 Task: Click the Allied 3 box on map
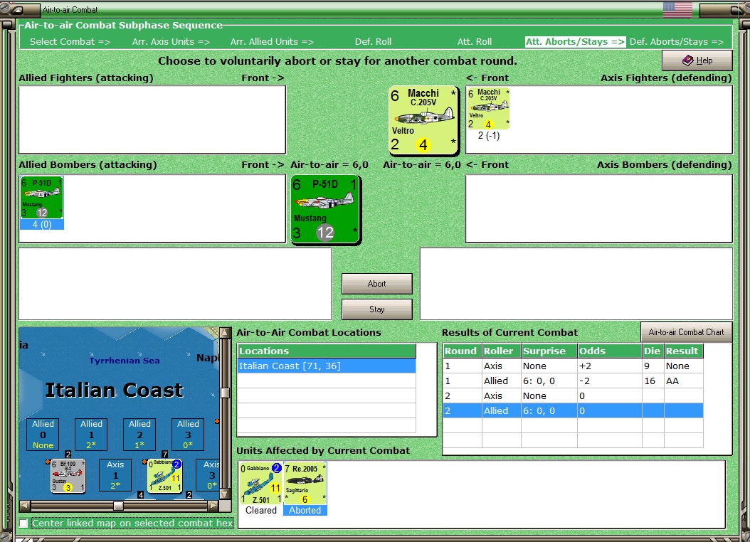[188, 434]
